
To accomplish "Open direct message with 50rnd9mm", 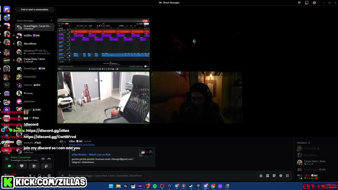I will 35,44.
